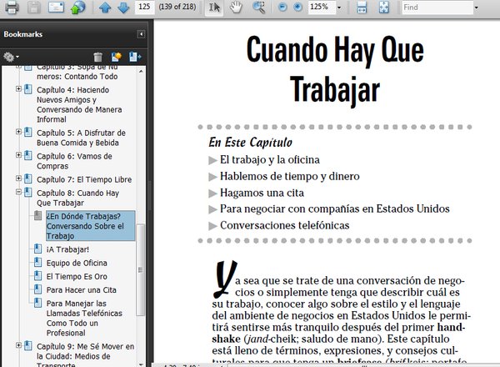The height and width of the screenshot is (367, 500).
Task: Click text 'Hablemos de tiempo y dinero'
Action: (x=290, y=176)
